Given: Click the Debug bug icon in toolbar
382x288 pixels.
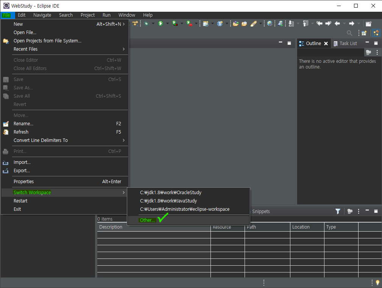Looking at the screenshot, I should pyautogui.click(x=146, y=23).
